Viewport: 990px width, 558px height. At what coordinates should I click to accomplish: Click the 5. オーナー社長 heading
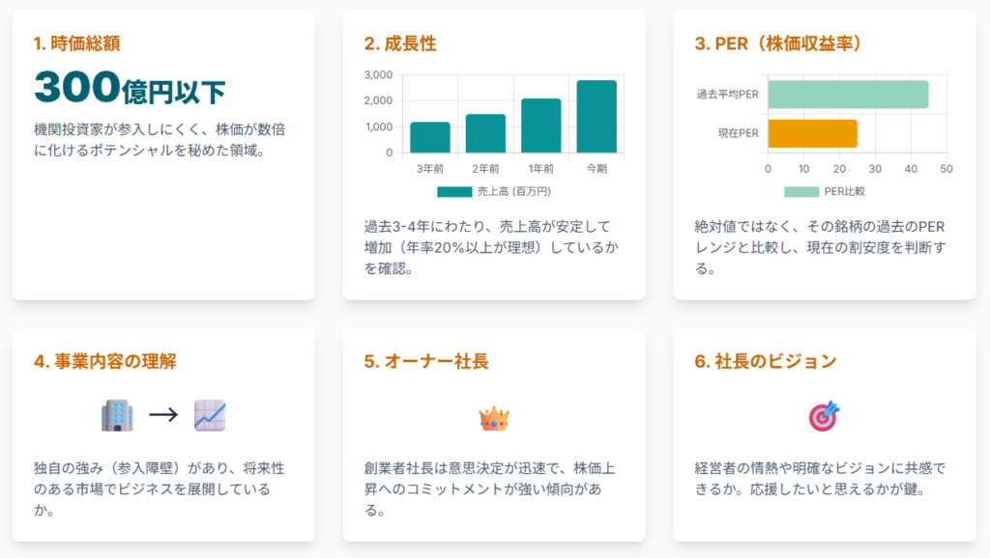click(426, 361)
